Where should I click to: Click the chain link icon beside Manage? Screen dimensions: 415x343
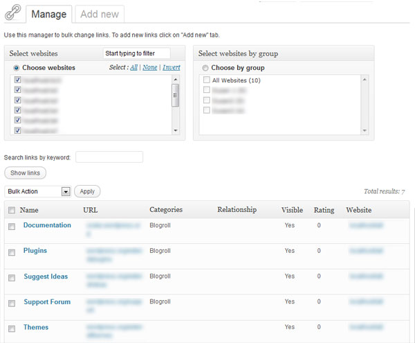pyautogui.click(x=12, y=12)
